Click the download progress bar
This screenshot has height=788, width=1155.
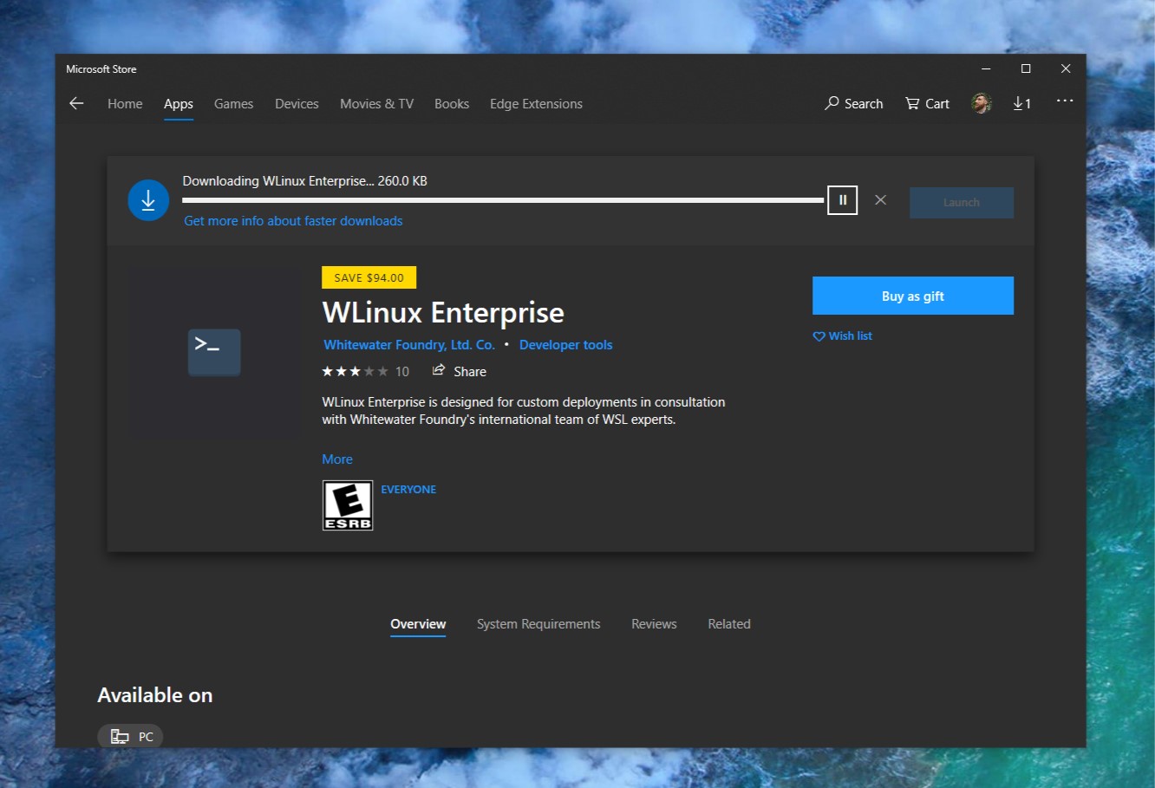point(503,200)
